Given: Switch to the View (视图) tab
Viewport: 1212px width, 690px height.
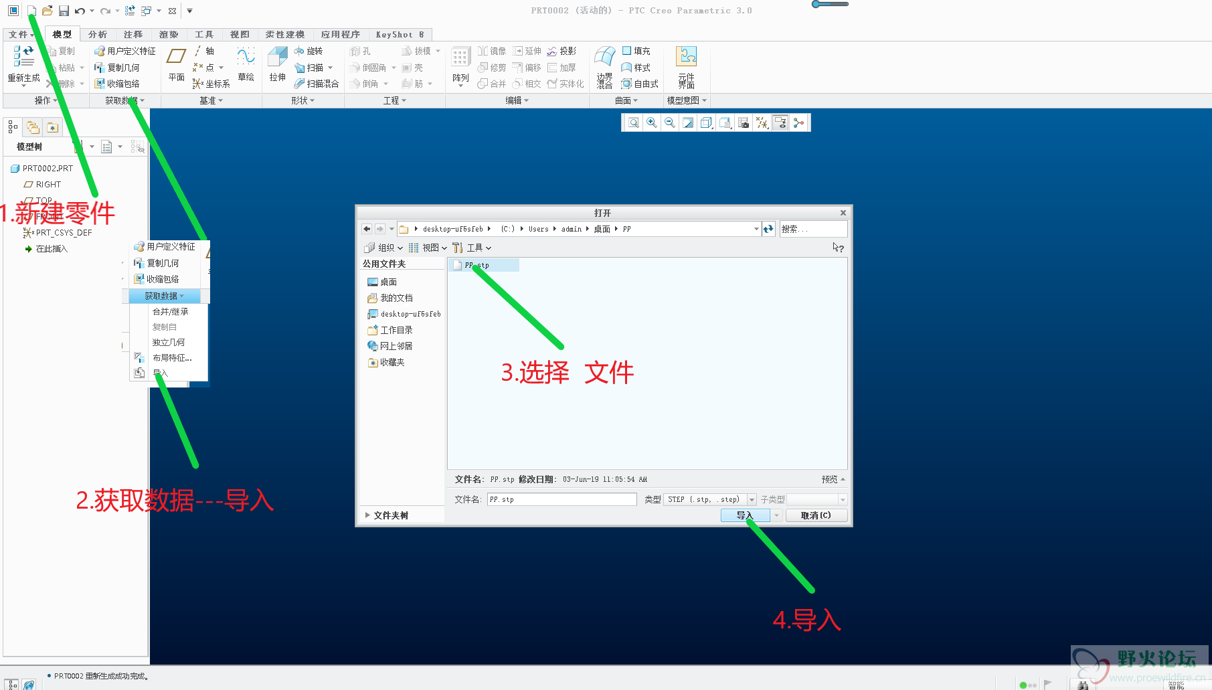Looking at the screenshot, I should click(x=240, y=34).
